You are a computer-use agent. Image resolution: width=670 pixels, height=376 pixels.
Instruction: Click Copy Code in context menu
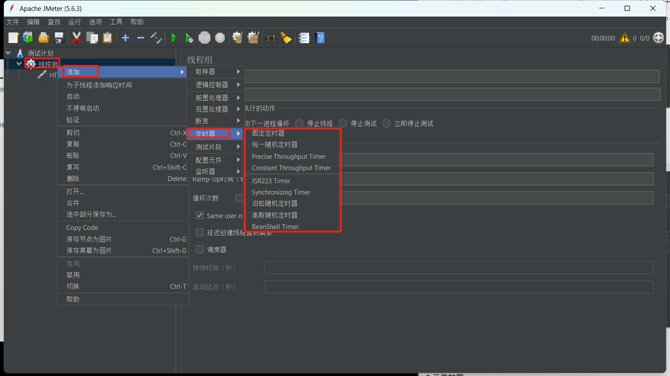[123, 227]
